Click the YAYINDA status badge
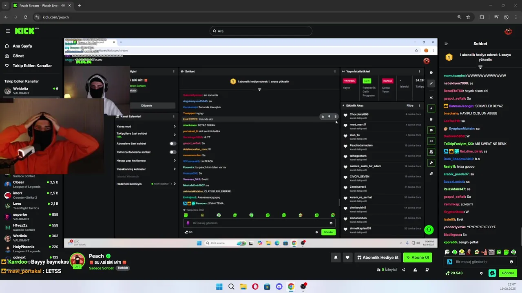 349,81
